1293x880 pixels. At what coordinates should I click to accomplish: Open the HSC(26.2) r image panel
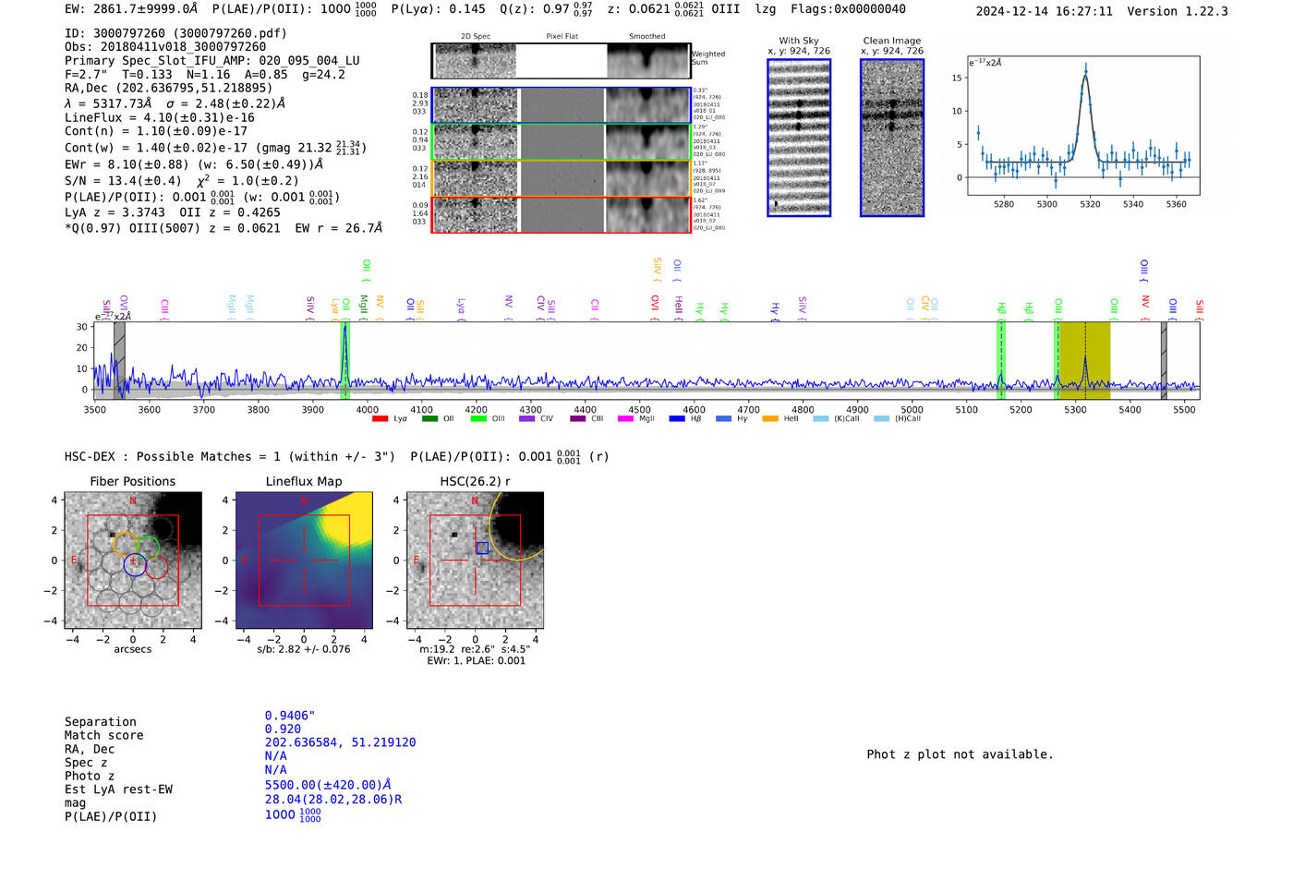(x=475, y=560)
